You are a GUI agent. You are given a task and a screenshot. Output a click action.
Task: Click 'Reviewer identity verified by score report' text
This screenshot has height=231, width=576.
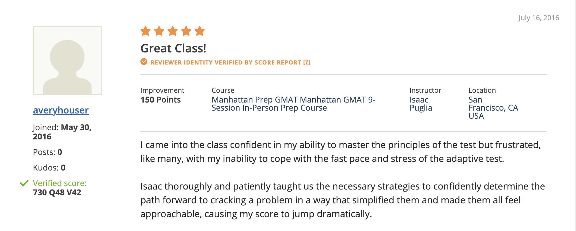(226, 63)
